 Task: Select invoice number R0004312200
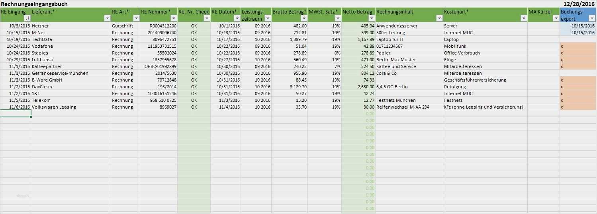[159, 26]
